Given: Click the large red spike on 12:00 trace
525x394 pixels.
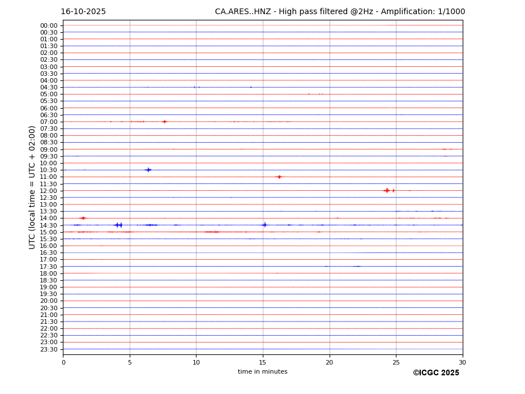Looking at the screenshot, I should tap(387, 191).
